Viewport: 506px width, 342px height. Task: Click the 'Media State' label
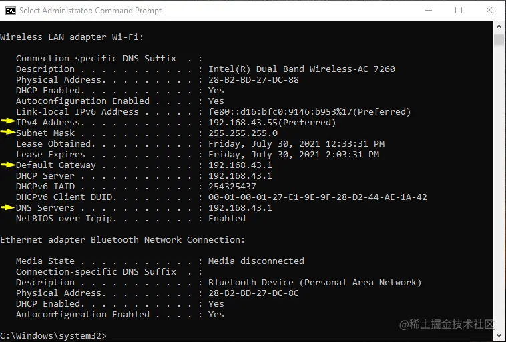[x=45, y=261]
